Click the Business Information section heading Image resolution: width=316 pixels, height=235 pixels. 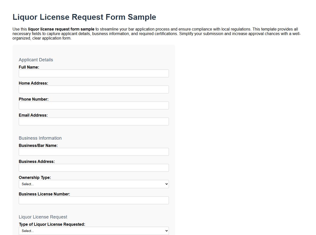tap(40, 138)
